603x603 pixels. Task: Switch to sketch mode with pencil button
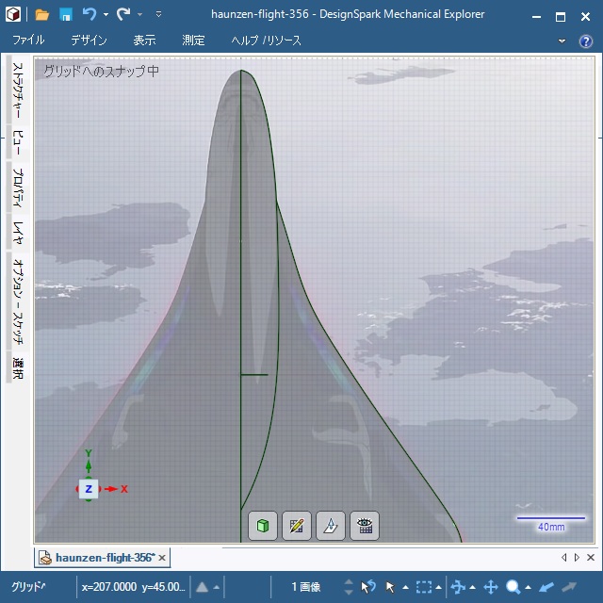tap(297, 526)
